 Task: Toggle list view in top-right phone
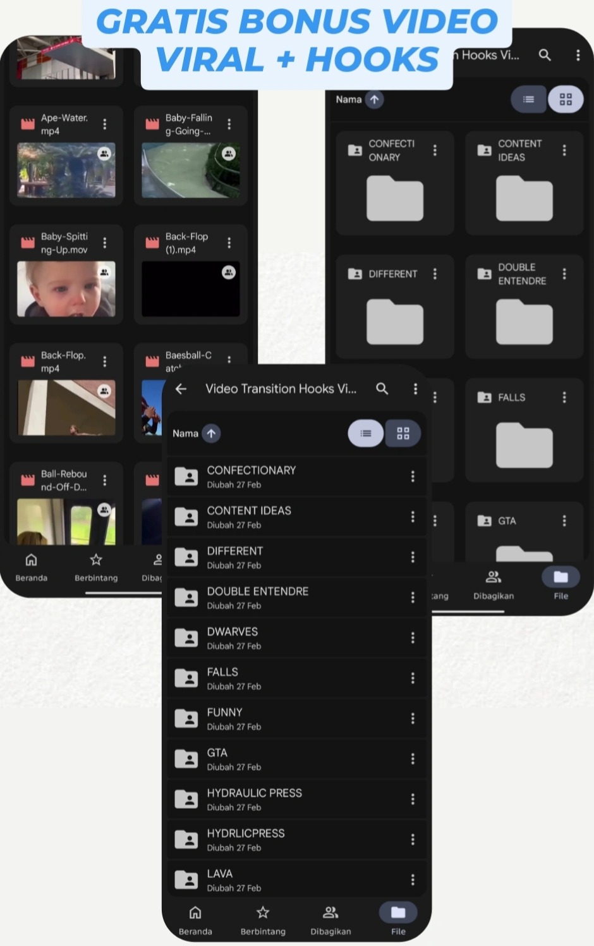528,99
